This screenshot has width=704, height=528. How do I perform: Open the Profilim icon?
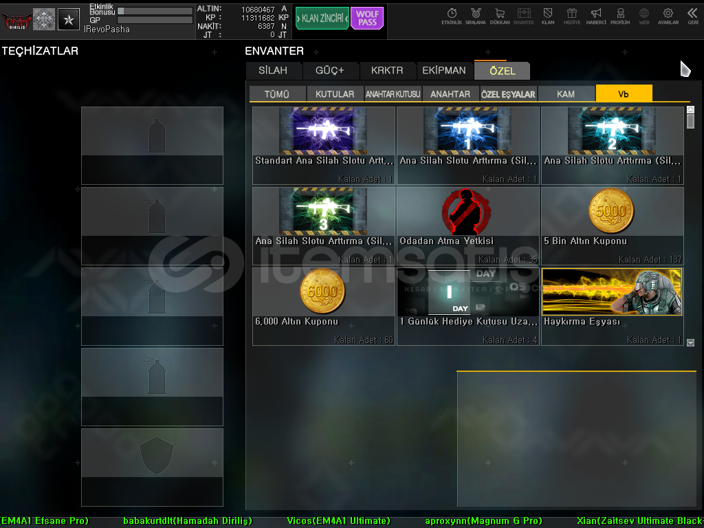tap(620, 16)
